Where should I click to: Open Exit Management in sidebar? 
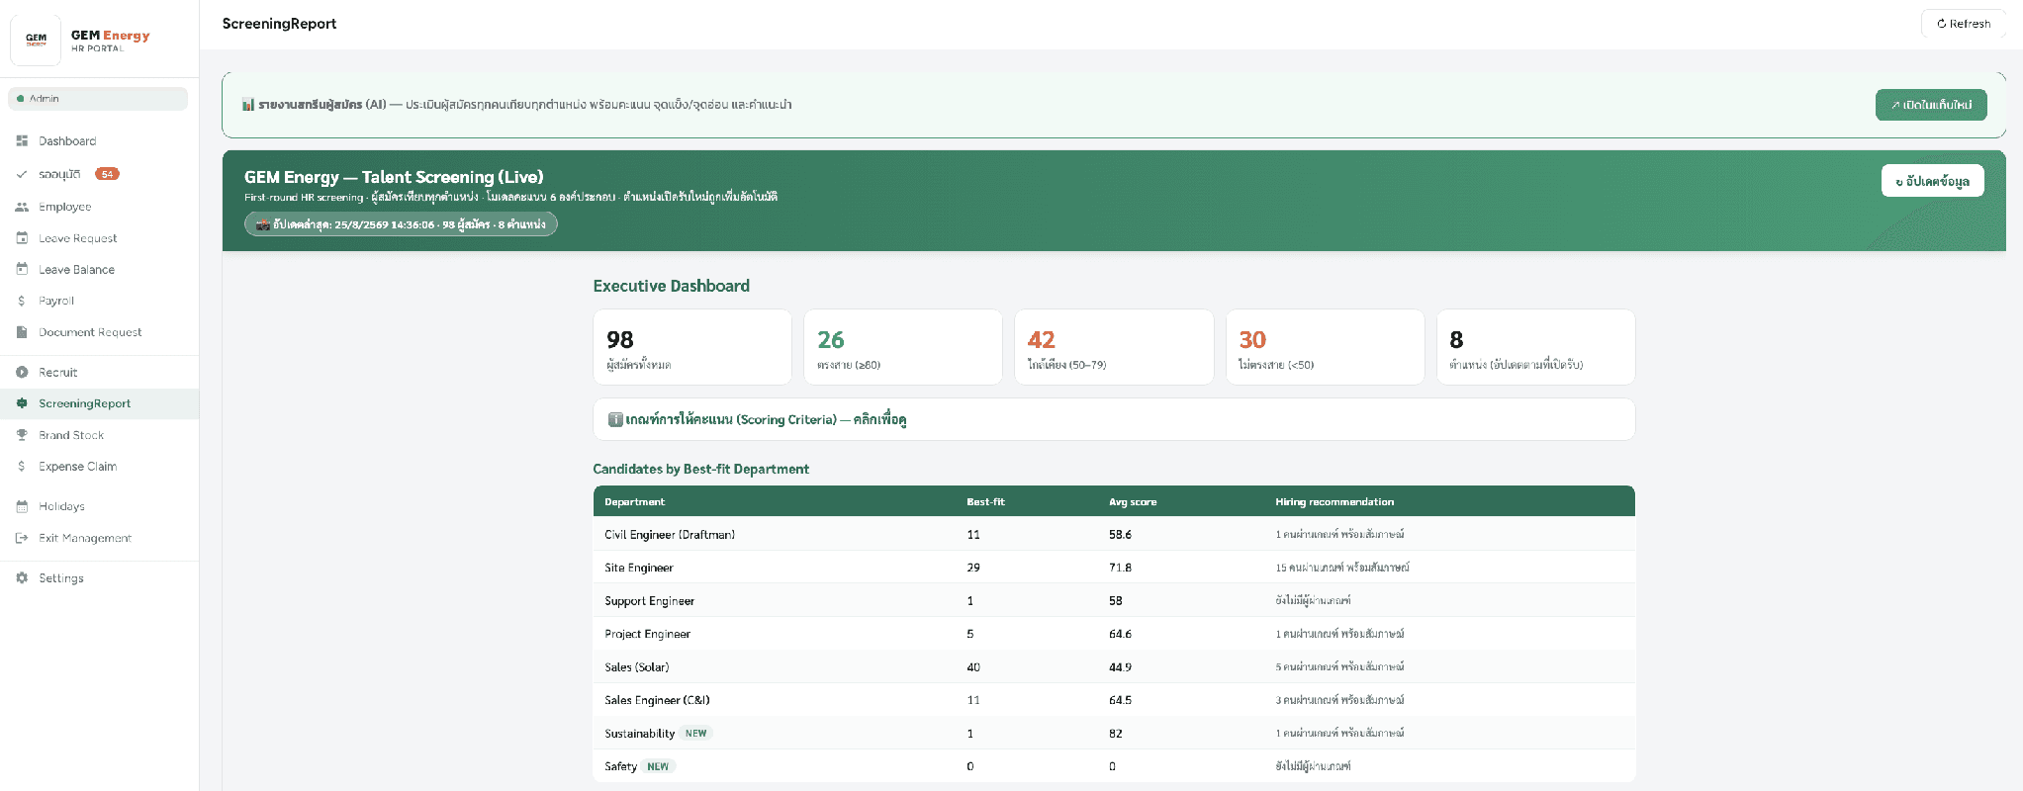[x=99, y=538]
